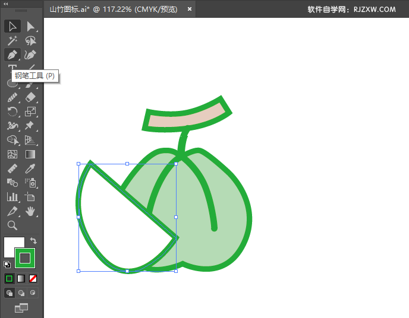Pick the Width warp tool
Image resolution: width=409 pixels, height=318 pixels.
click(x=12, y=126)
